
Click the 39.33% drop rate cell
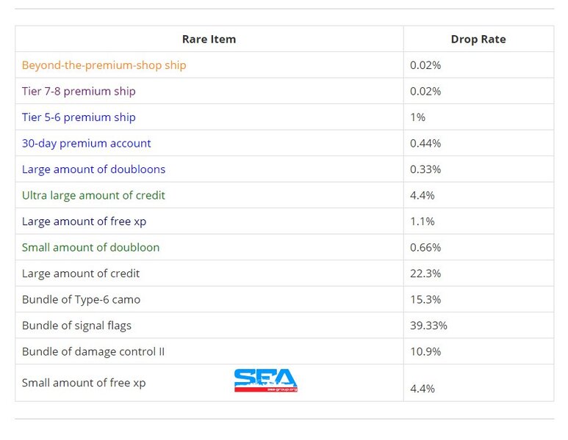point(428,326)
